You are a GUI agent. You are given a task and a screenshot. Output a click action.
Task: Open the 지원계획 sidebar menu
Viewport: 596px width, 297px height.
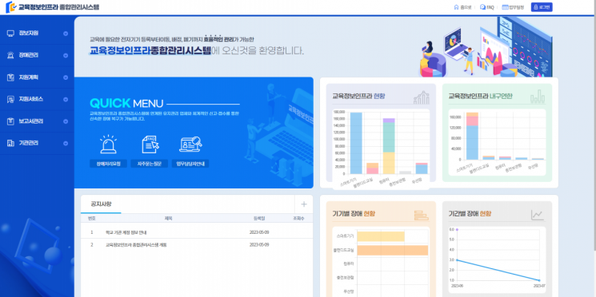click(37, 77)
